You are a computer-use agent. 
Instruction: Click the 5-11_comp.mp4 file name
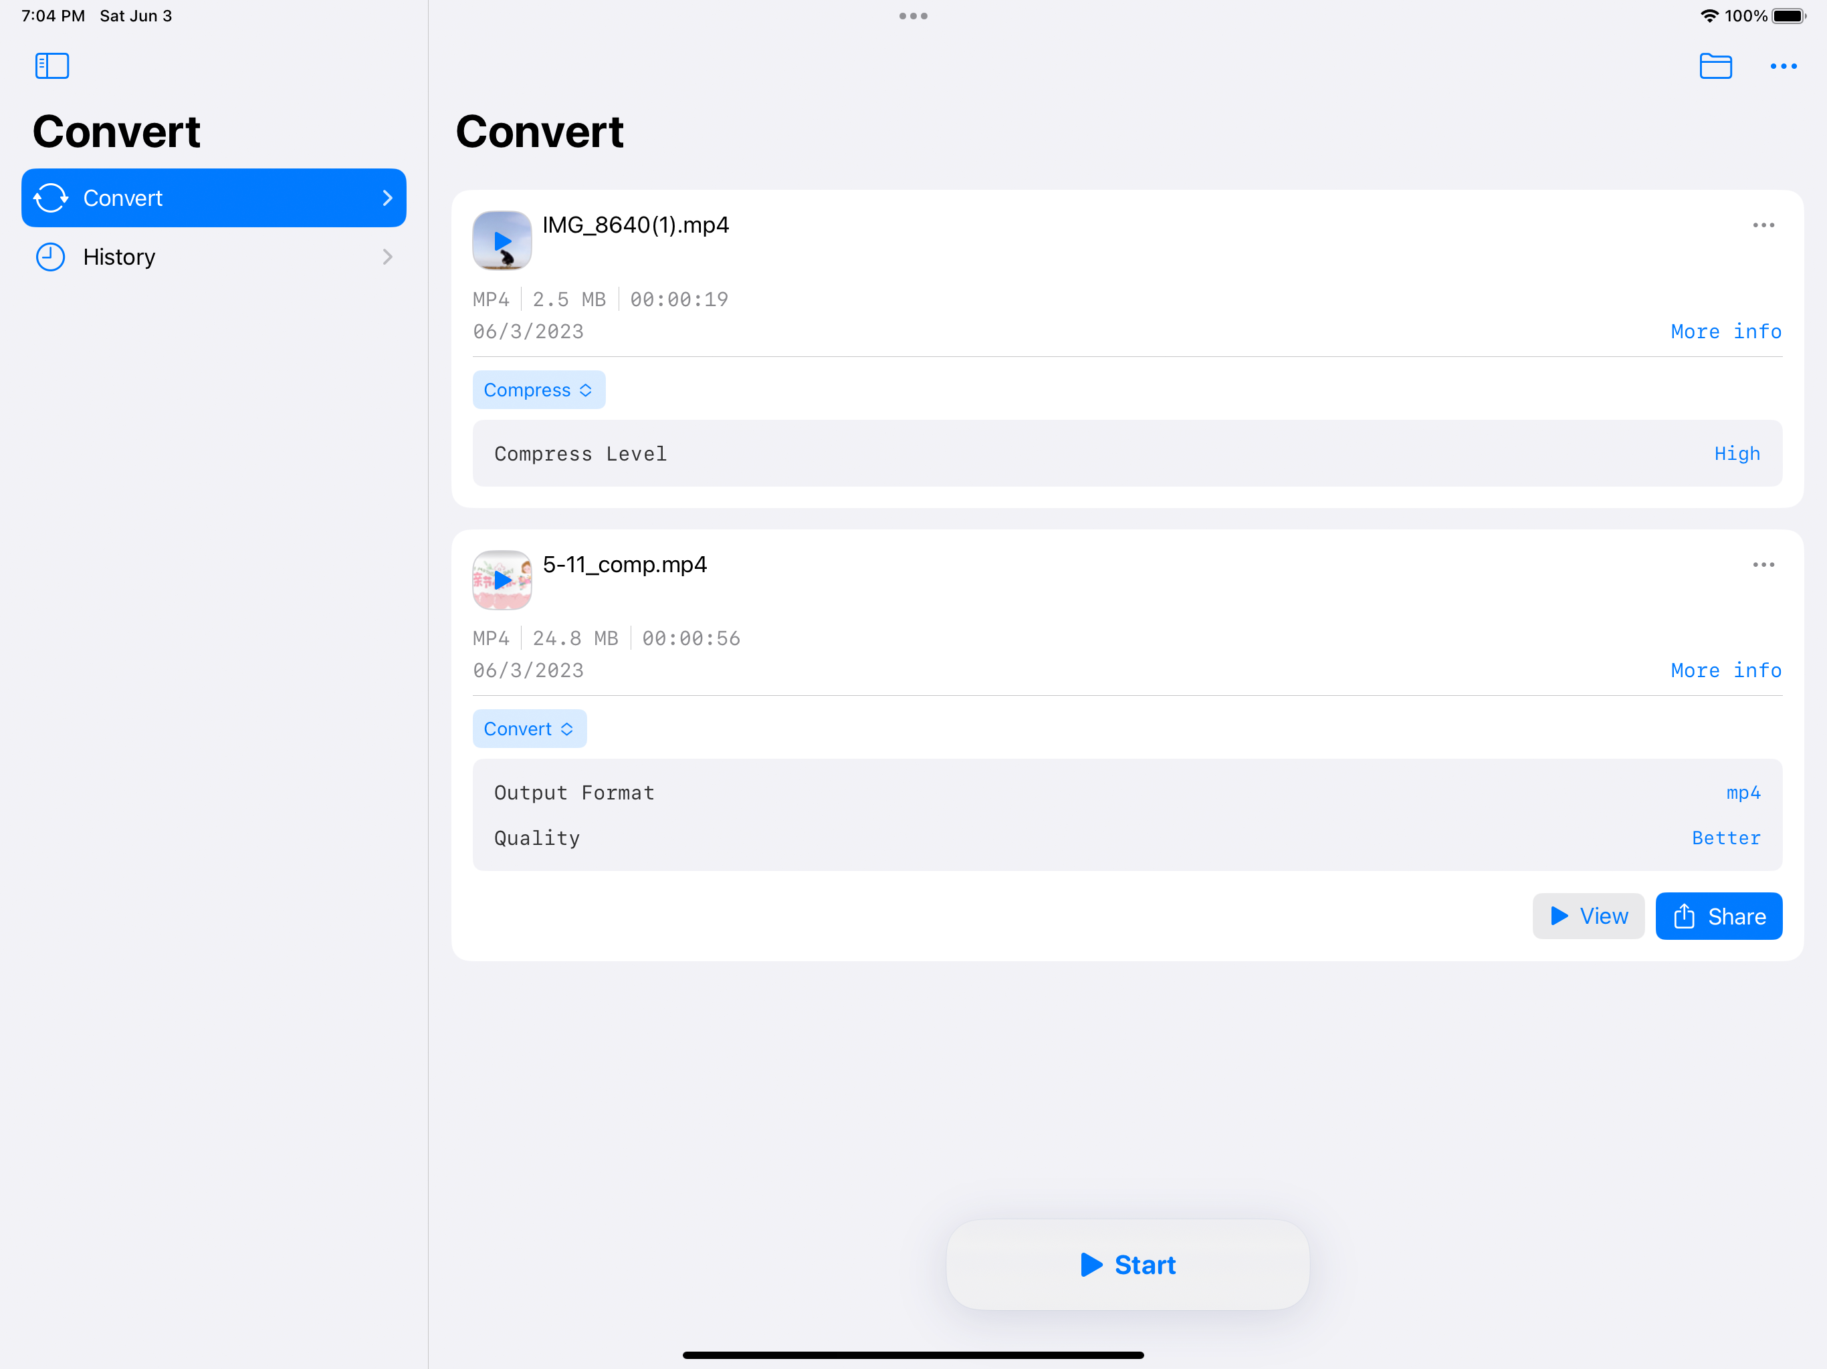point(625,565)
